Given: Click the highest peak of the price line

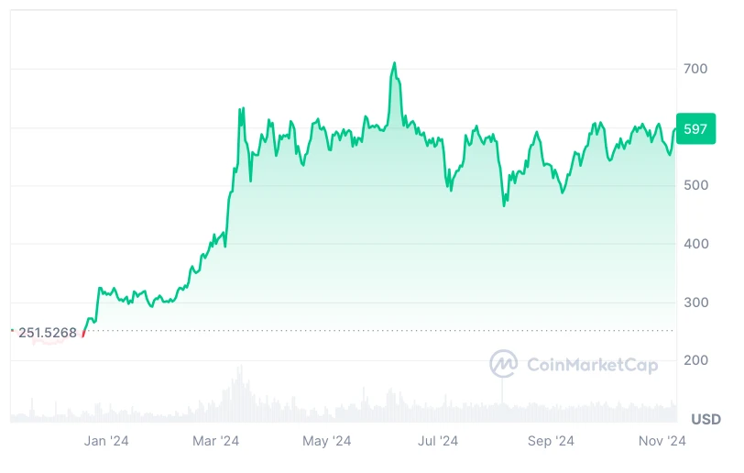Looking at the screenshot, I should click(395, 63).
